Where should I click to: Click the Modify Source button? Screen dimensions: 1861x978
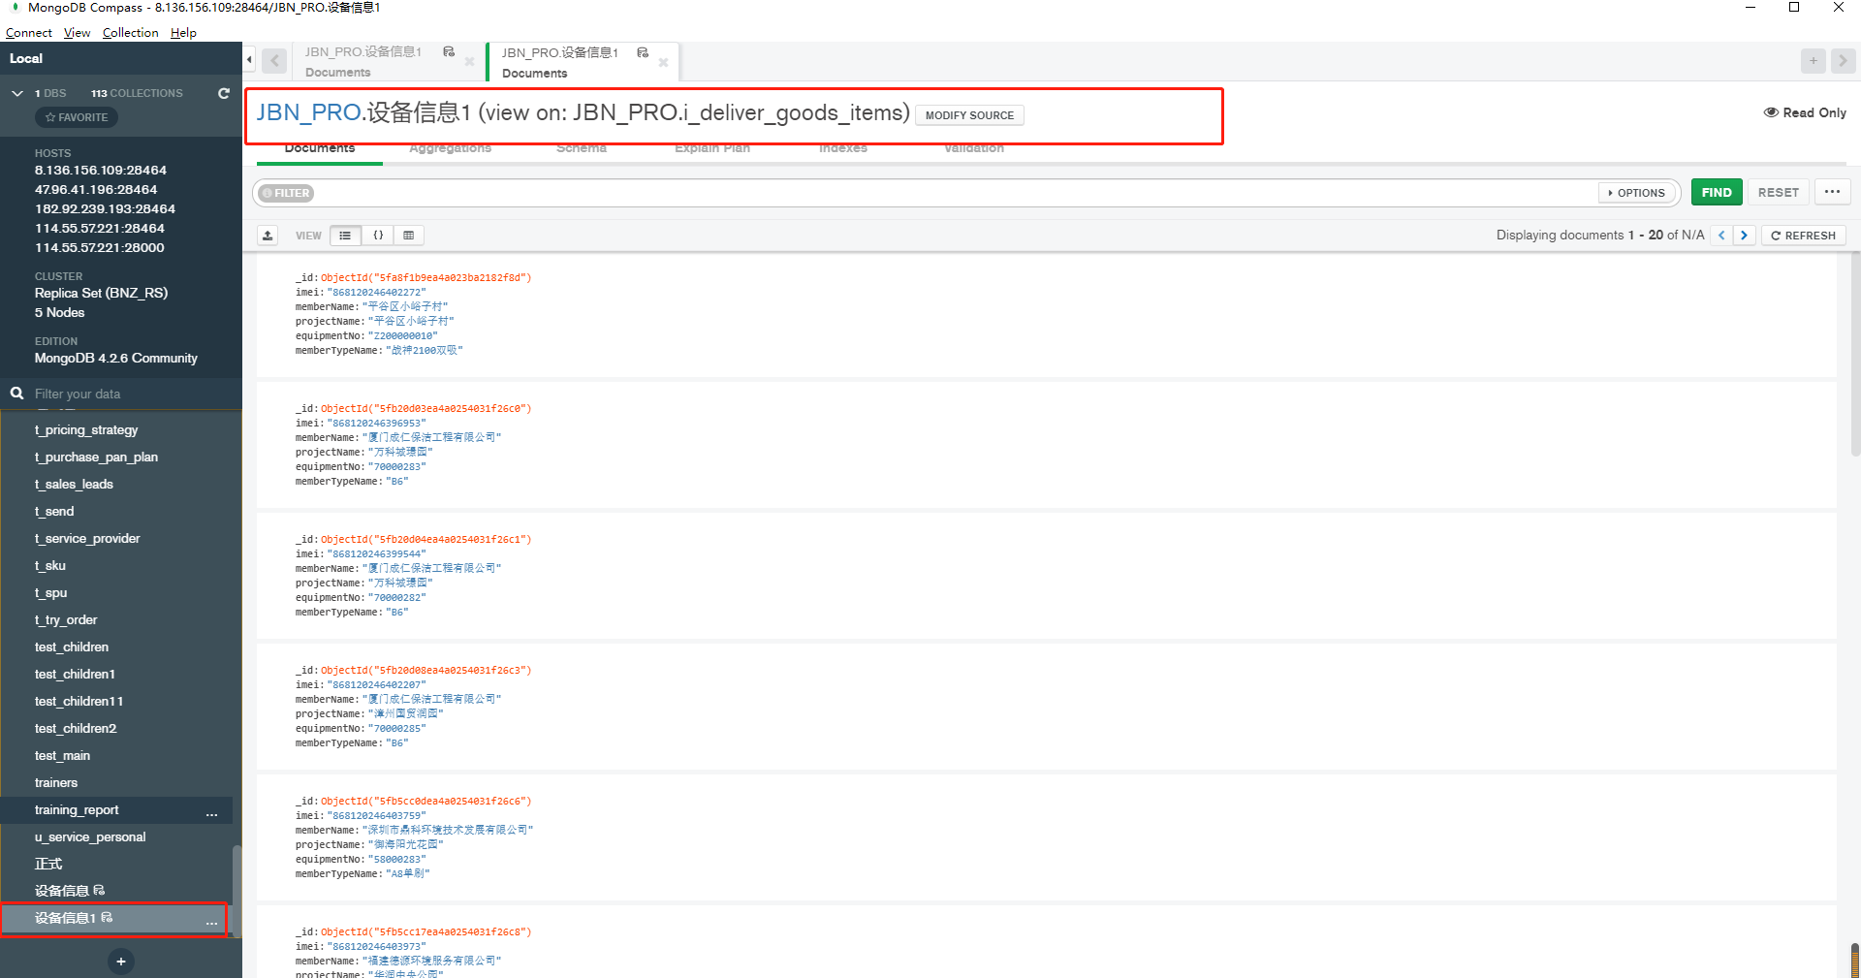[969, 115]
